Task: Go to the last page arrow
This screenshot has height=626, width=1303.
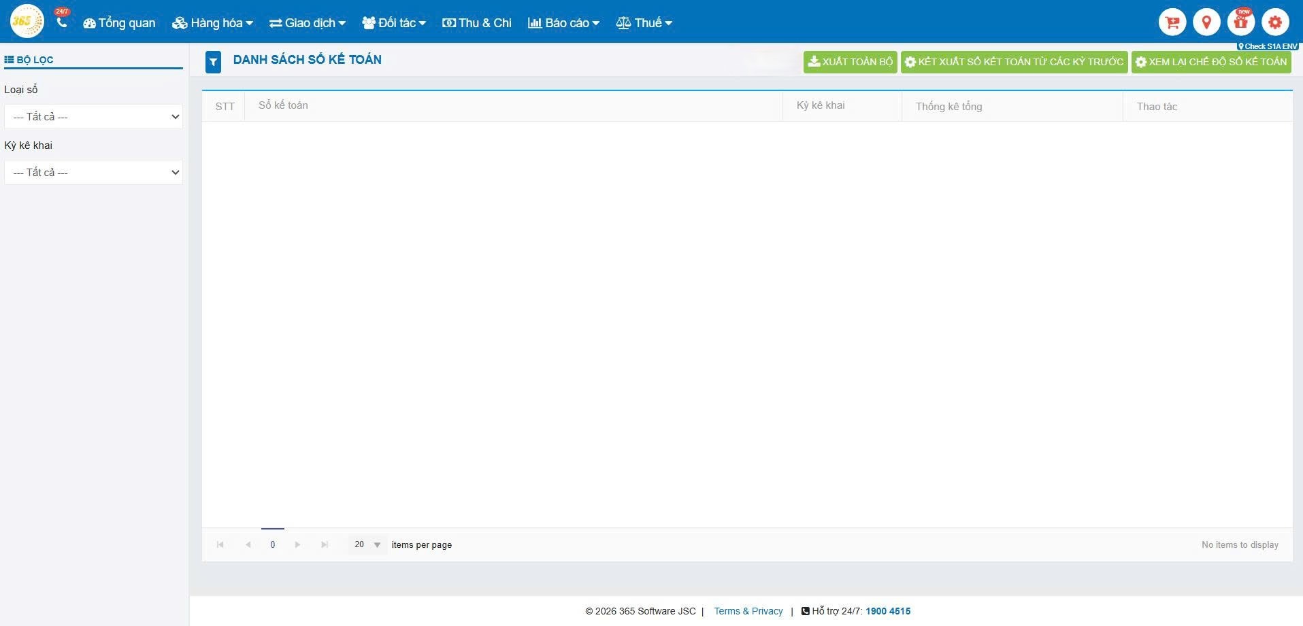Action: (x=325, y=544)
